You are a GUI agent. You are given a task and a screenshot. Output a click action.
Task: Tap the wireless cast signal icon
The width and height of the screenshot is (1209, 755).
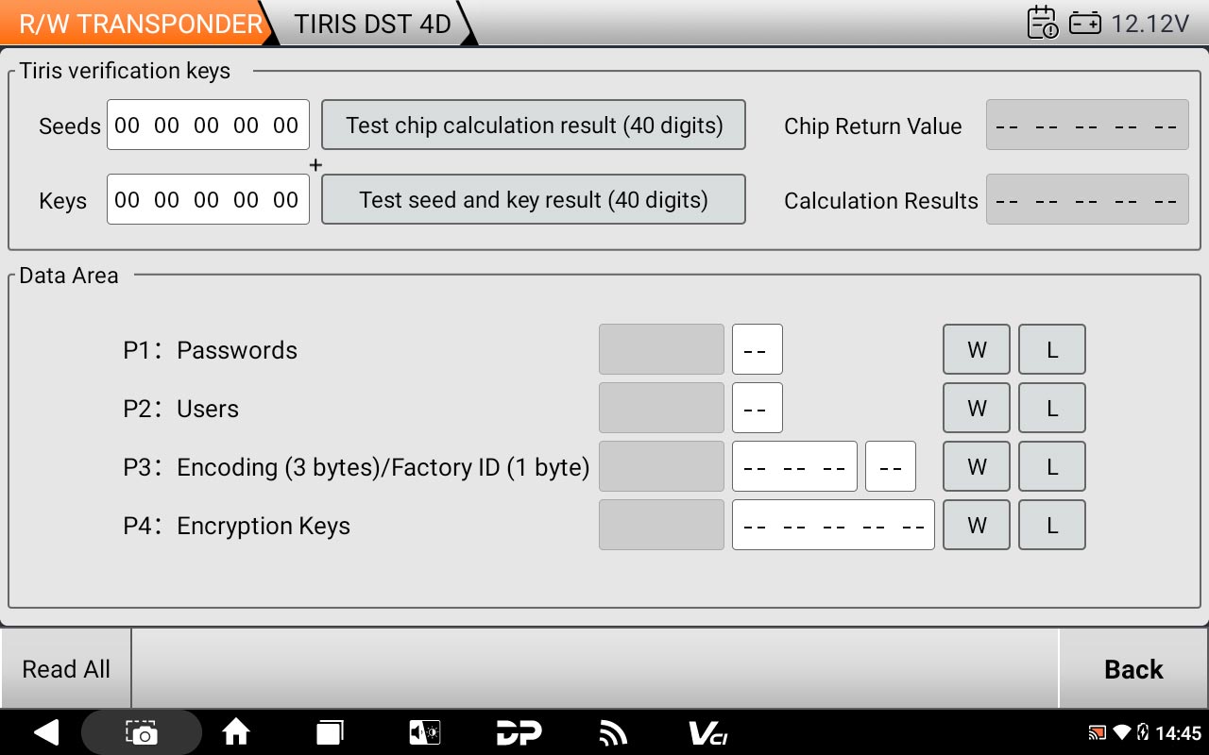pyautogui.click(x=613, y=732)
